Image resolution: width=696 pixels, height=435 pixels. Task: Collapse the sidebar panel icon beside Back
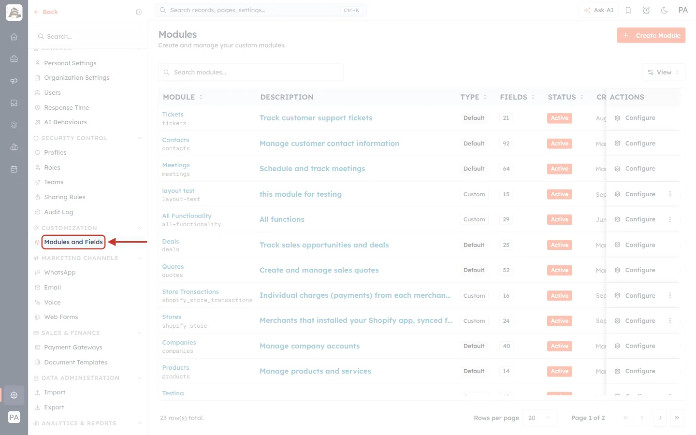click(x=139, y=12)
